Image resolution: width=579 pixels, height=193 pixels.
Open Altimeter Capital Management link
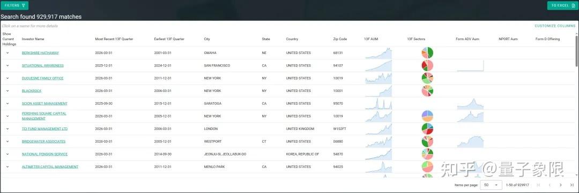(50, 167)
